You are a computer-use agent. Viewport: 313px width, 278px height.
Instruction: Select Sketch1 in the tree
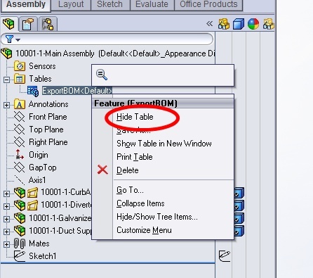[43, 256]
